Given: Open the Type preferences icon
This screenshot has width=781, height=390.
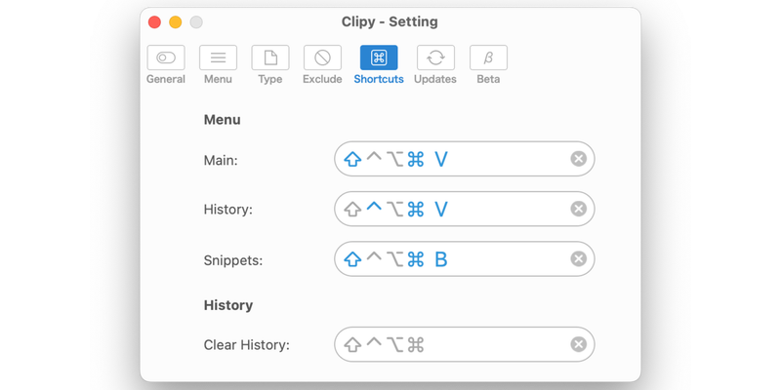Looking at the screenshot, I should [x=270, y=58].
